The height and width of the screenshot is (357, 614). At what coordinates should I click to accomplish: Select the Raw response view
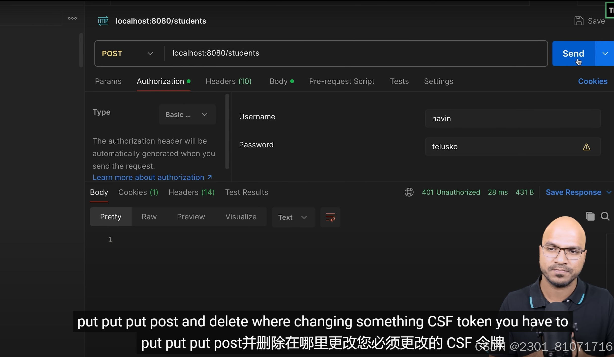149,217
